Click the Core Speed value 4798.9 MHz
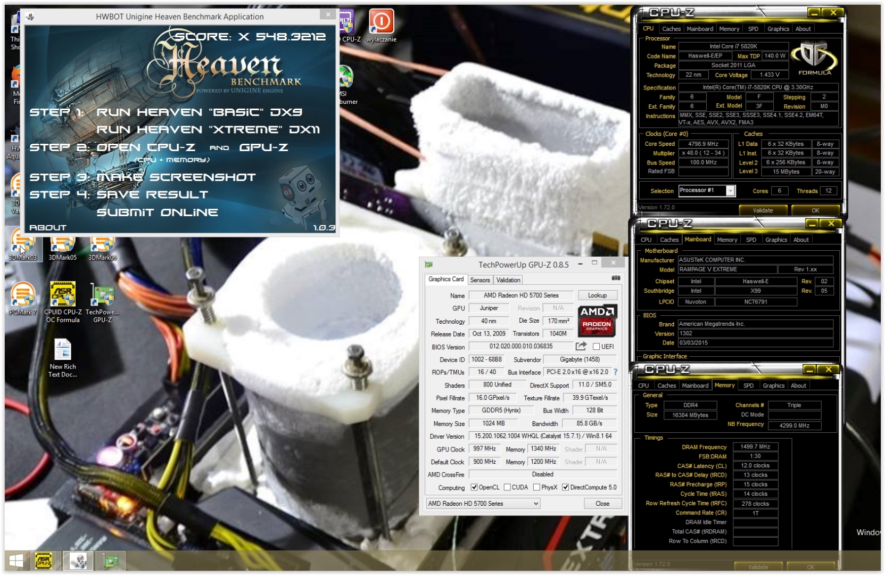The image size is (885, 575). click(x=703, y=144)
